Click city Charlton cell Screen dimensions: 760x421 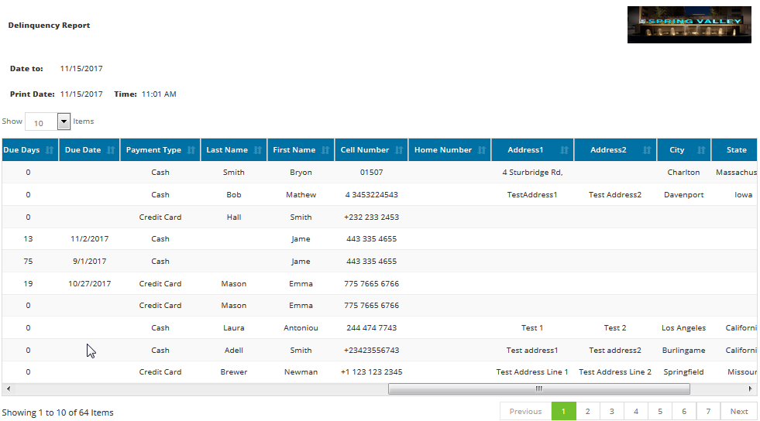[x=683, y=173]
